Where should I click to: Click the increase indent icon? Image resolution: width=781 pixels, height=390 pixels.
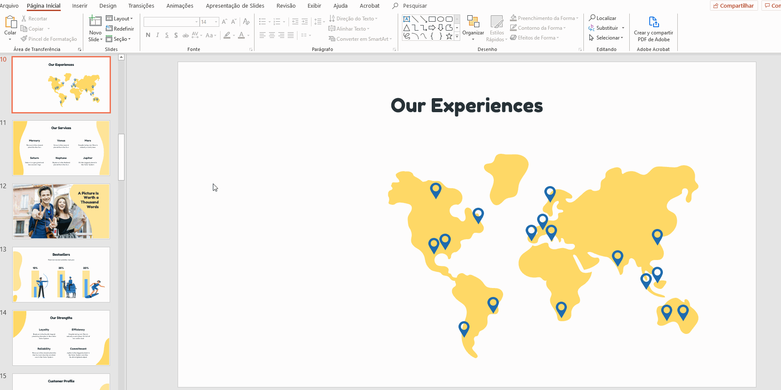pos(305,22)
